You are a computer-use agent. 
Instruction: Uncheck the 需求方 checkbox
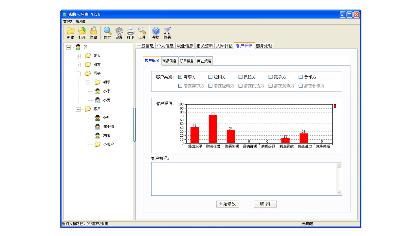pyautogui.click(x=180, y=77)
